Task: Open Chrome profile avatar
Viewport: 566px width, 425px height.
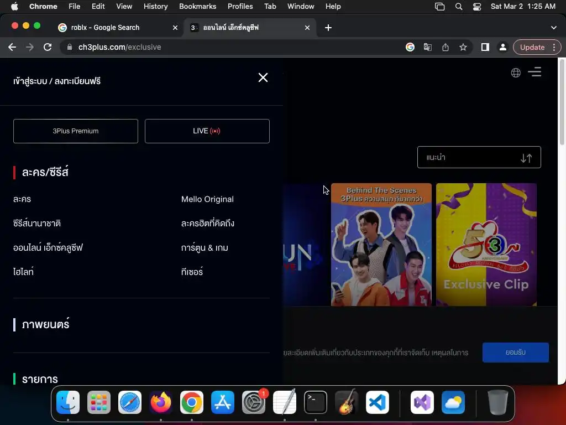Action: [x=502, y=48]
